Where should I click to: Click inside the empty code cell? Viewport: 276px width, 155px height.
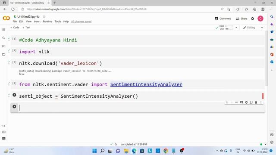(141, 108)
